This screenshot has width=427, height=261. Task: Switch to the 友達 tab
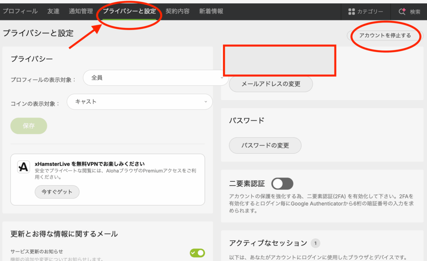coord(53,11)
